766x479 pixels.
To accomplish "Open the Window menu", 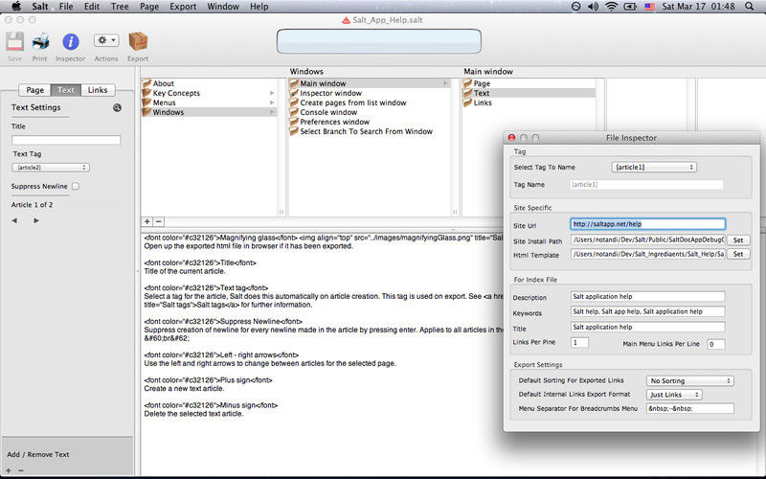I will (x=223, y=7).
